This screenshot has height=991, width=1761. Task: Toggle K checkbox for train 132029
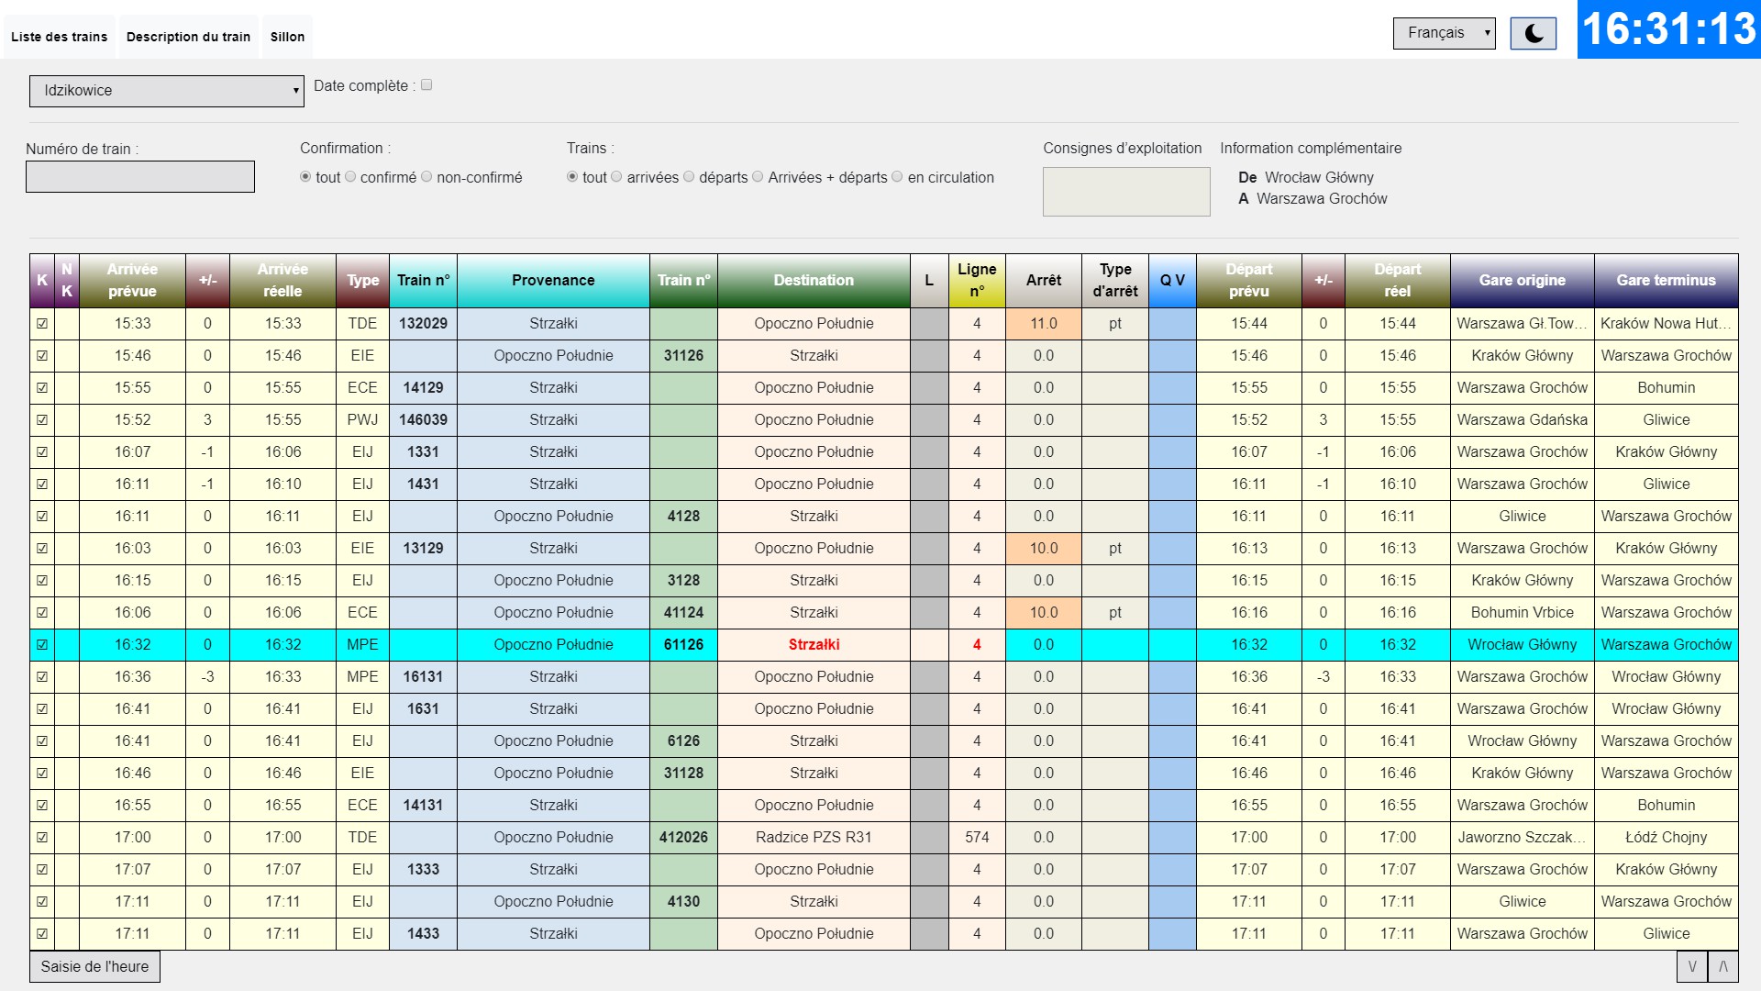(x=42, y=324)
